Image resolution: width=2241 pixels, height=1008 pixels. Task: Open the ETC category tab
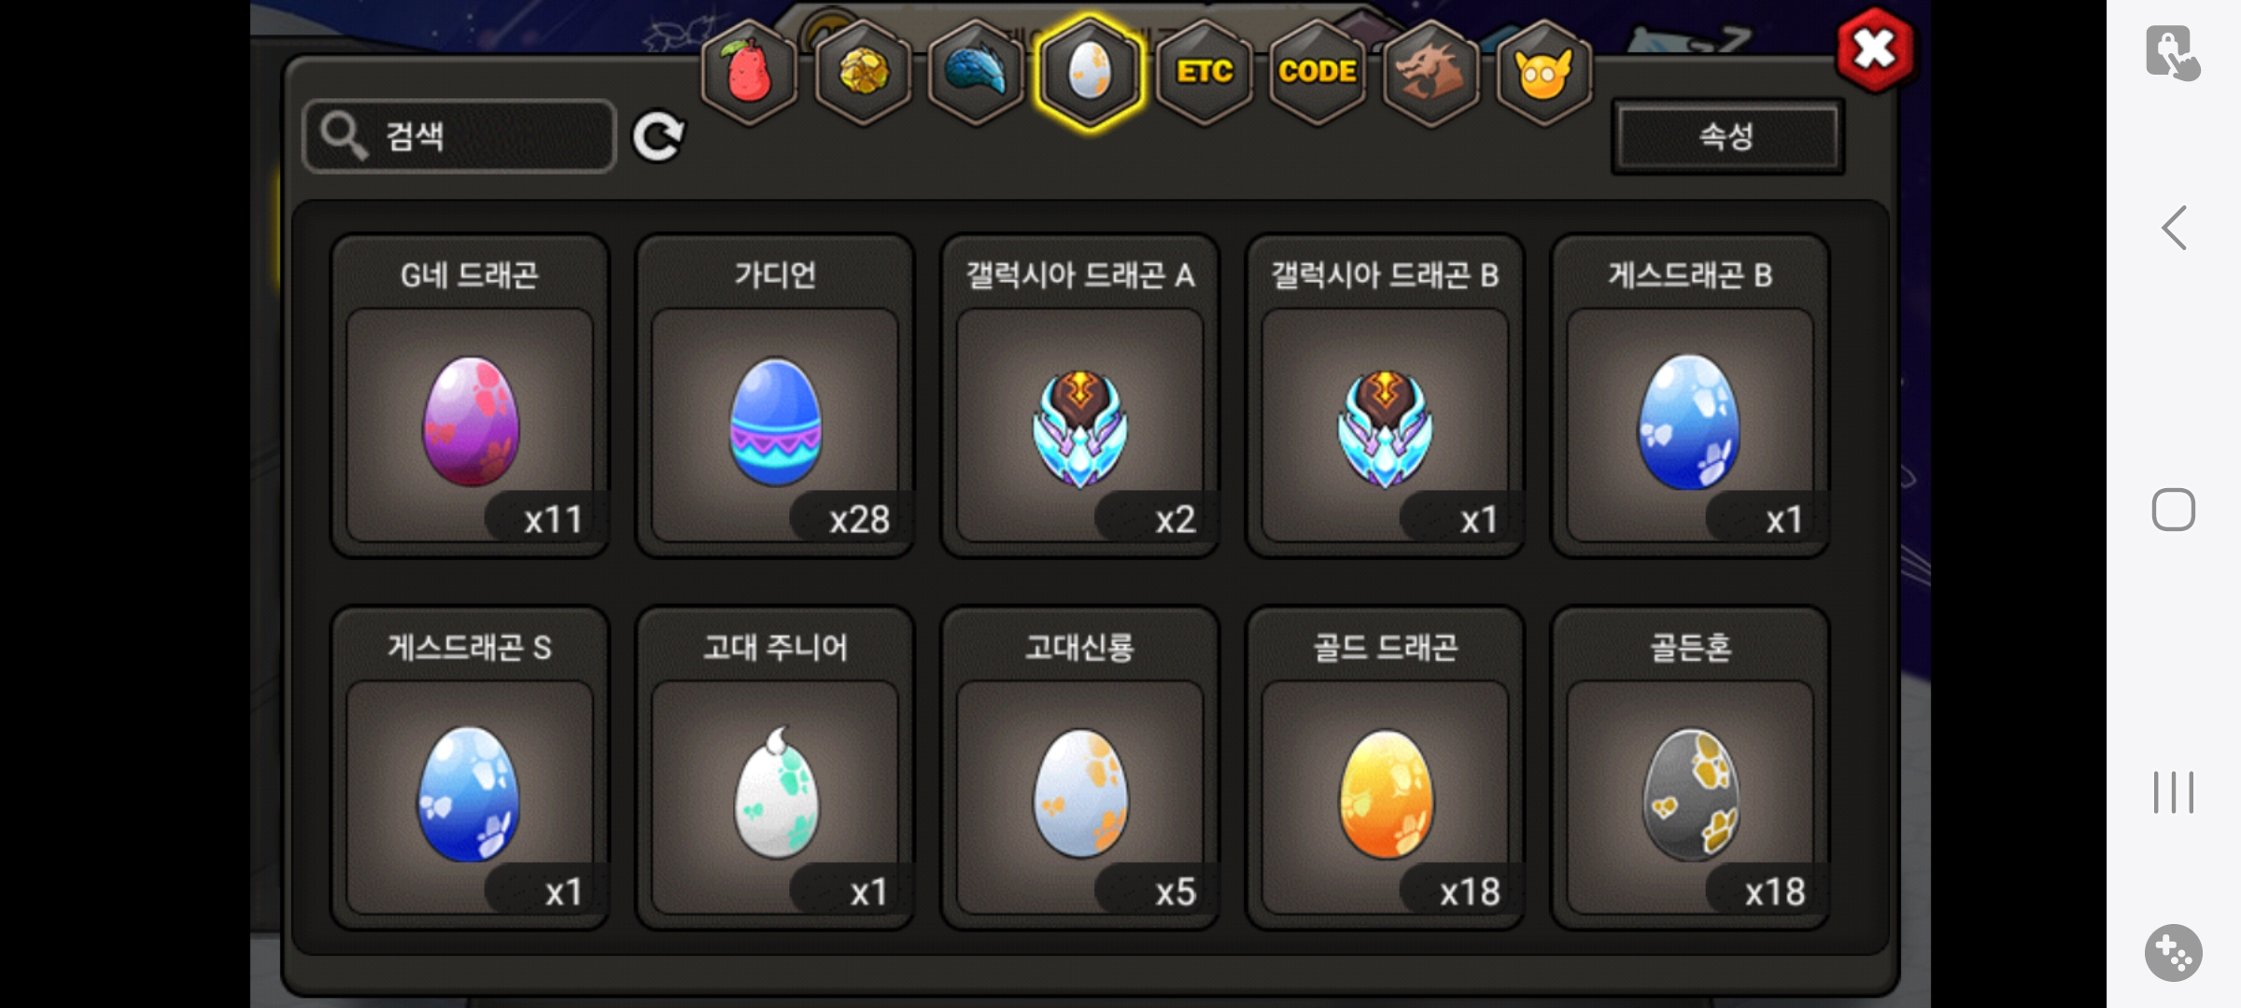[1205, 73]
